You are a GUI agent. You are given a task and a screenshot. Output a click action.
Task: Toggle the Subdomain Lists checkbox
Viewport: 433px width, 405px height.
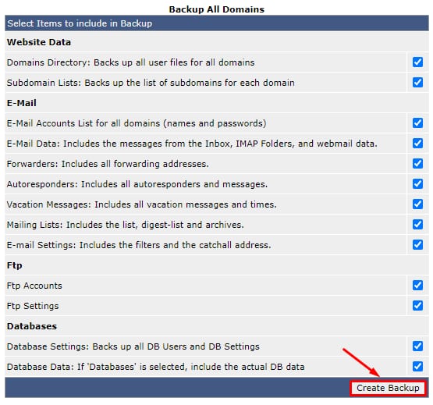point(417,82)
